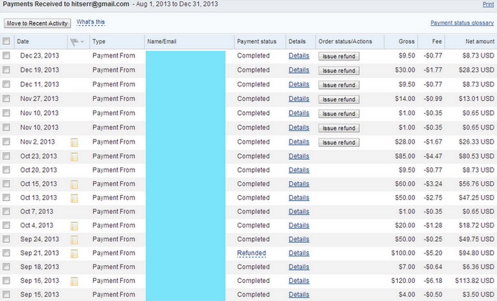The width and height of the screenshot is (497, 301).
Task: Open the Payment status glossary link
Action: click(462, 23)
